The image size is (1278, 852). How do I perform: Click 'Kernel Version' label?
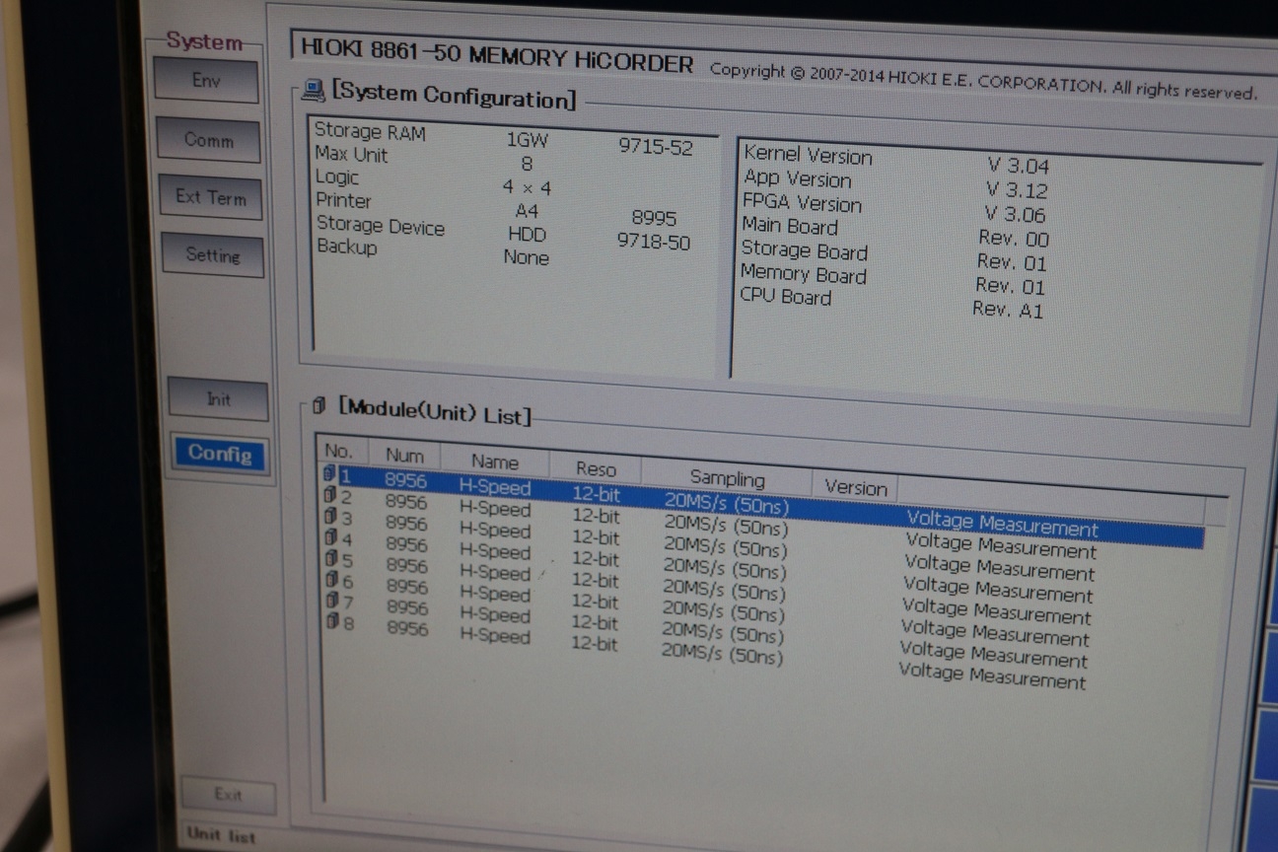coord(808,155)
